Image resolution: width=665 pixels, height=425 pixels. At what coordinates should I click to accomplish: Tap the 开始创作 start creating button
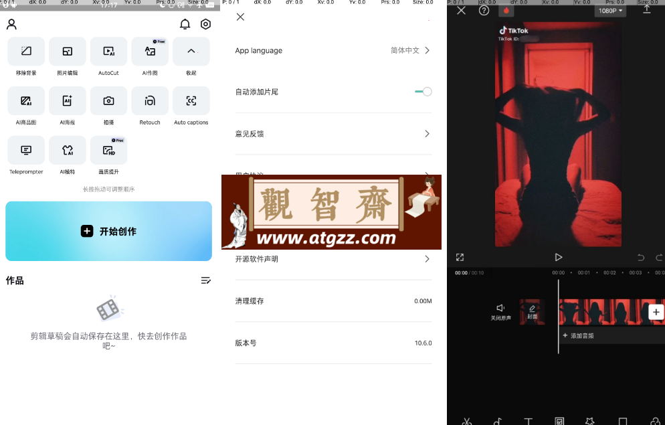(x=108, y=231)
